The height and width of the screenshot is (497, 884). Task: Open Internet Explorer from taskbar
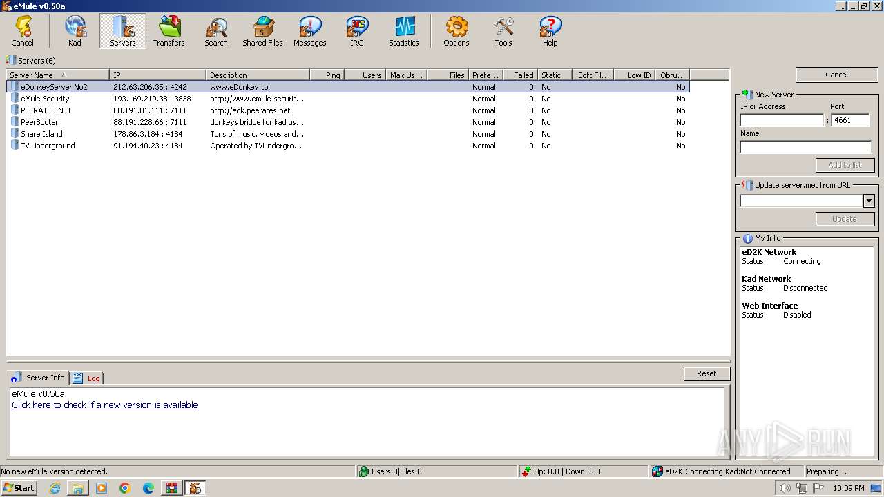55,488
